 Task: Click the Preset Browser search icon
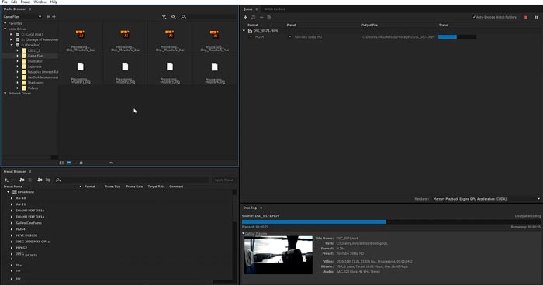(x=58, y=180)
